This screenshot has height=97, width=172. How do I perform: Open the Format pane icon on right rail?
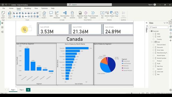(170, 26)
